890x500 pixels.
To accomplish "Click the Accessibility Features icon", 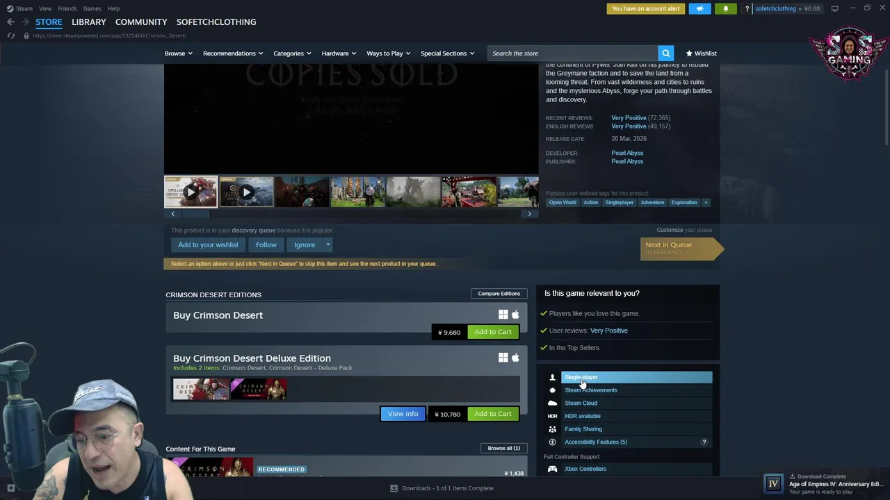I will coord(552,442).
